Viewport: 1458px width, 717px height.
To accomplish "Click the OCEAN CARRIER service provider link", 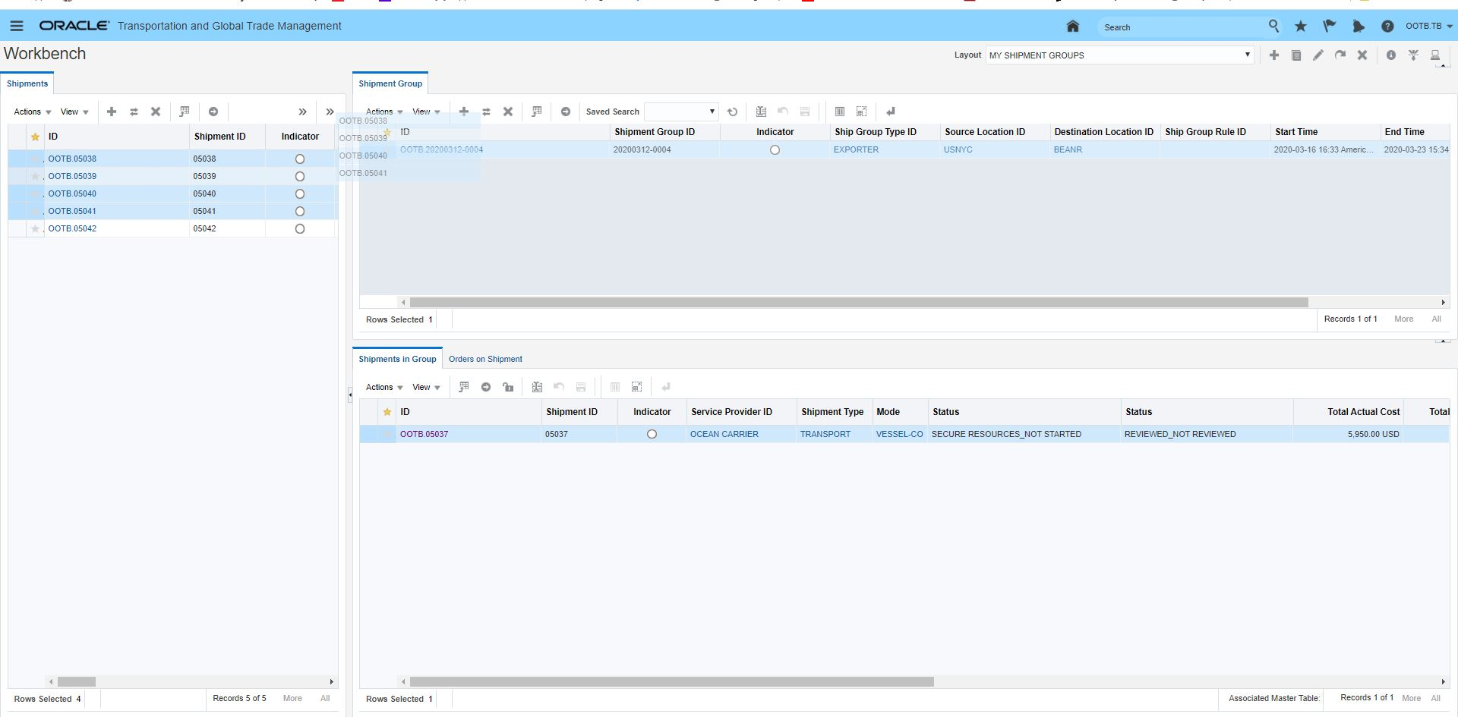I will [724, 434].
